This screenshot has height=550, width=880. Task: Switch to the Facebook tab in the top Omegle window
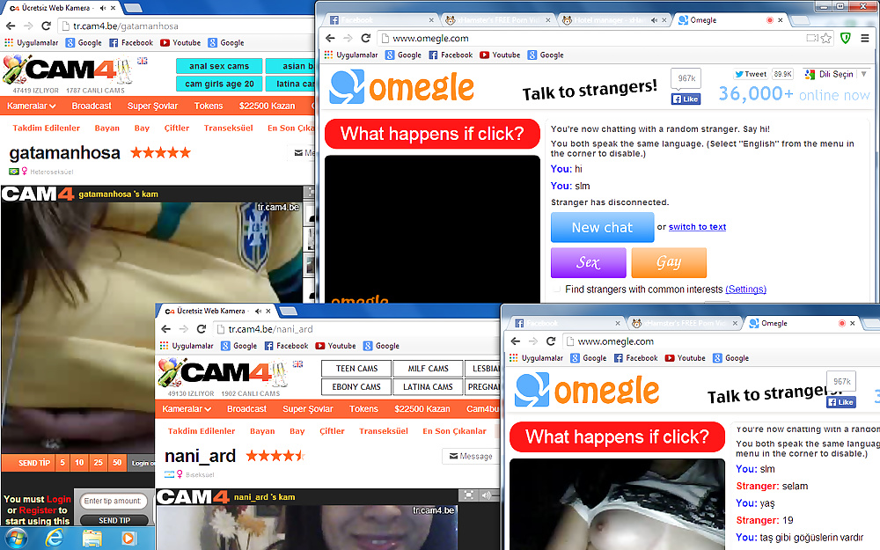tap(378, 19)
